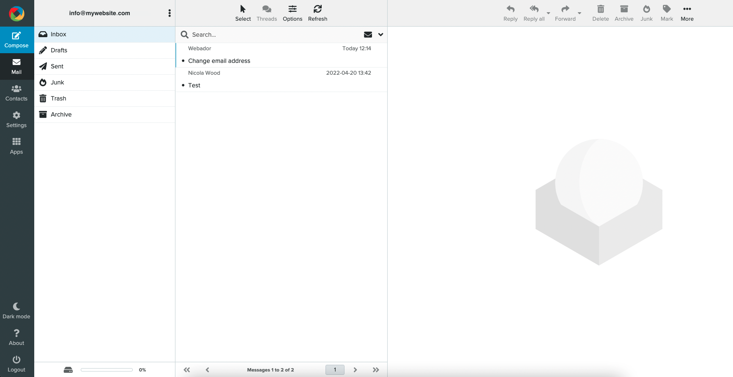The height and width of the screenshot is (377, 733).
Task: Toggle Dark mode on
Action: pos(16,311)
